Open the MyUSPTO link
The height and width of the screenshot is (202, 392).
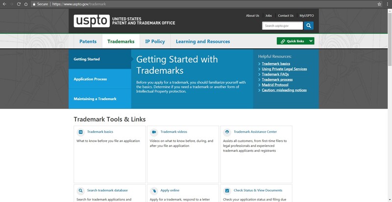pos(307,16)
